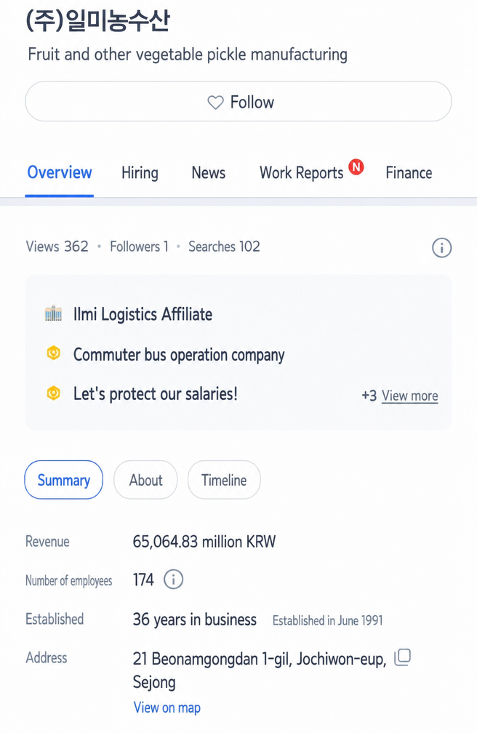
Task: Select the Overview tab
Action: (x=60, y=172)
